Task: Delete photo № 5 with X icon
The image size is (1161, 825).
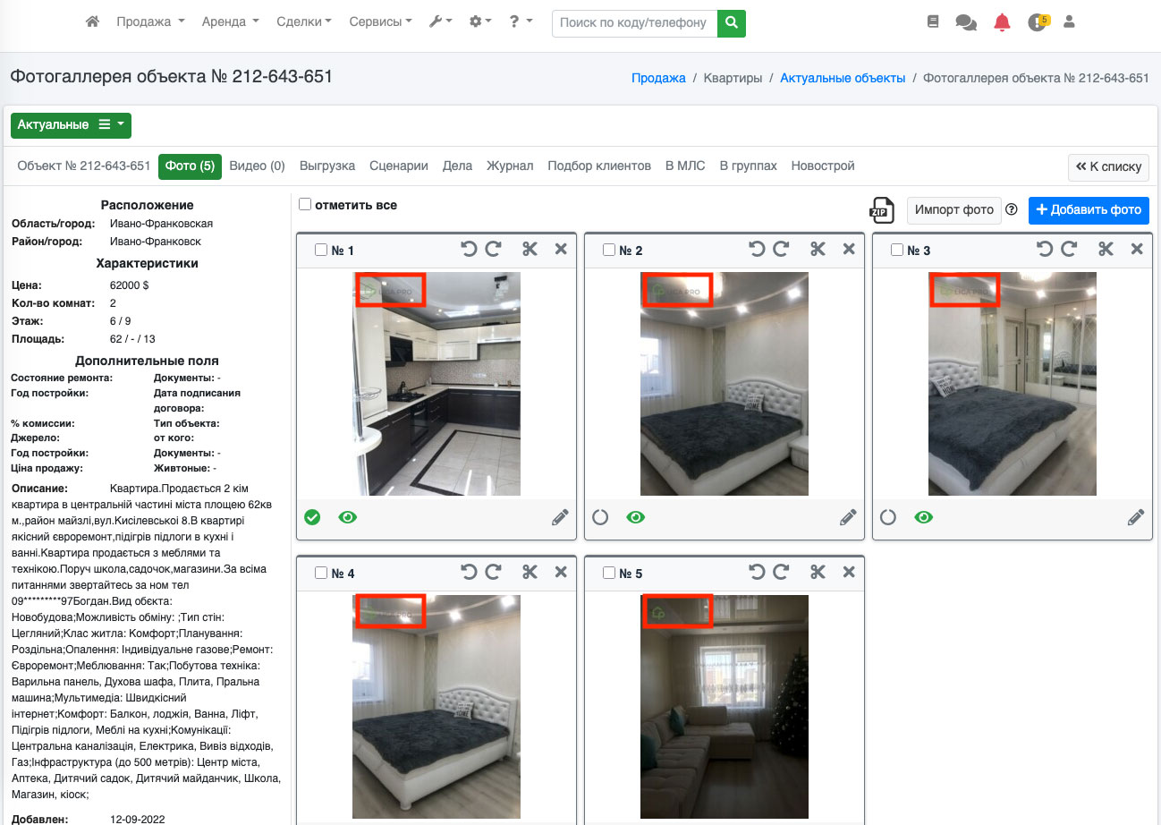Action: [x=849, y=573]
